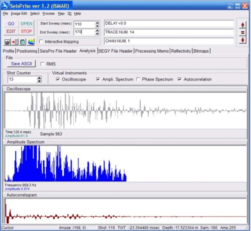Click the landscape image icon below EDIT

click(8, 42)
